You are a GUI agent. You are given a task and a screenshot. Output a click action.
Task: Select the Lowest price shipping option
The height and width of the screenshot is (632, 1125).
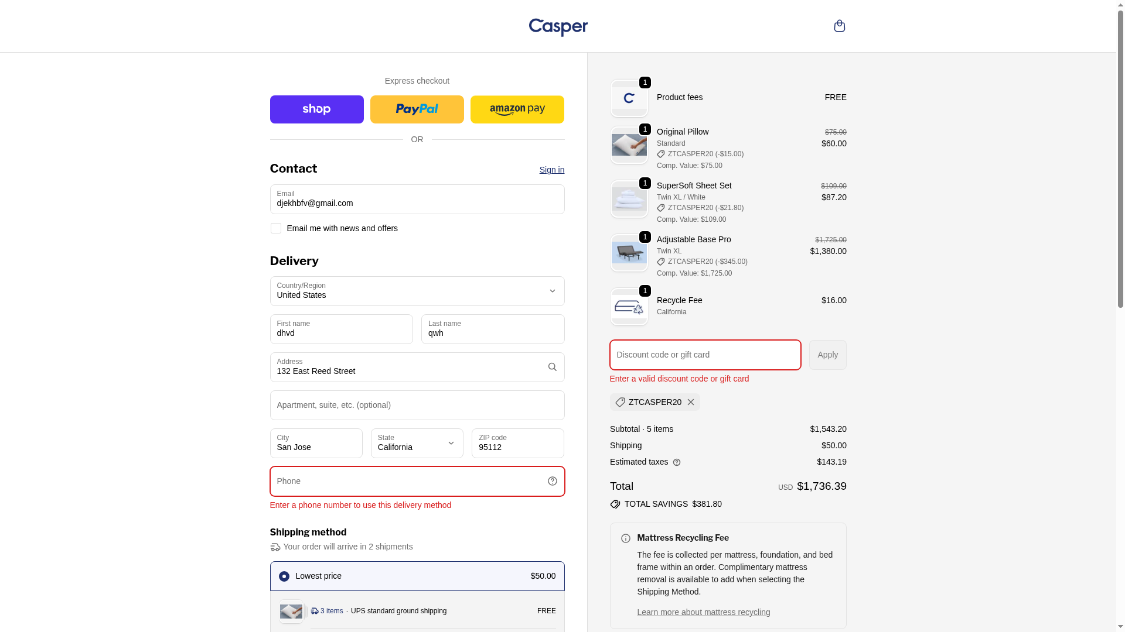click(284, 576)
